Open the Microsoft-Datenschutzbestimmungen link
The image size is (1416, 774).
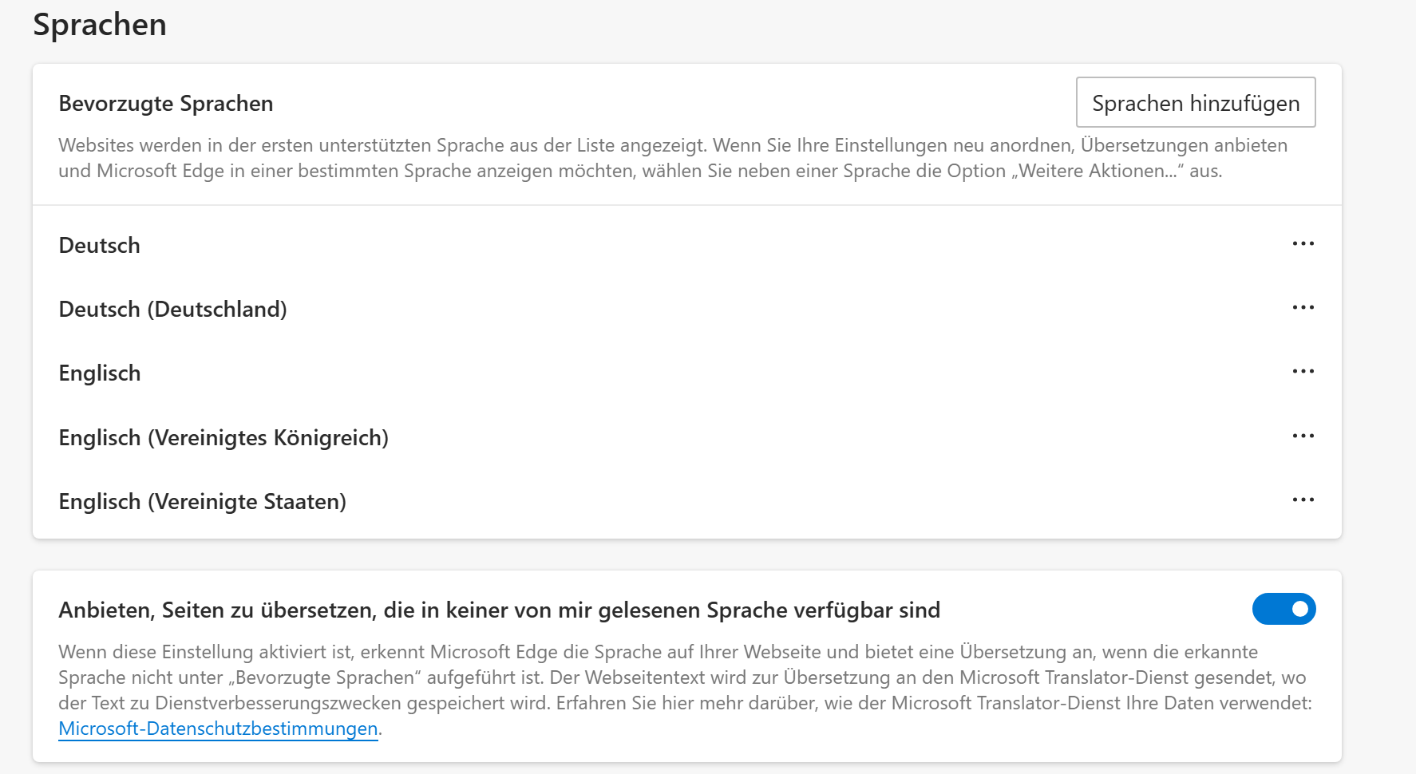[218, 729]
